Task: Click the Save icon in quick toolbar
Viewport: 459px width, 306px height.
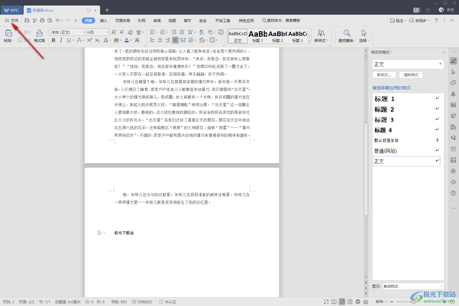Action: pyautogui.click(x=27, y=21)
